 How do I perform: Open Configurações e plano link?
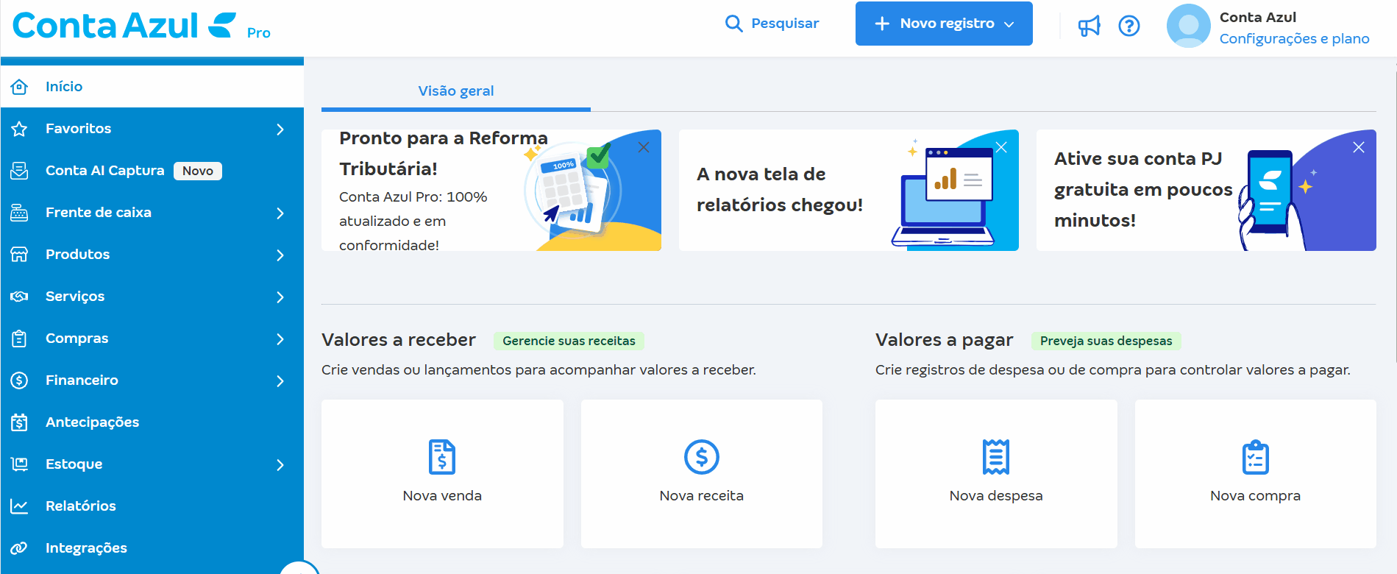[1294, 39]
